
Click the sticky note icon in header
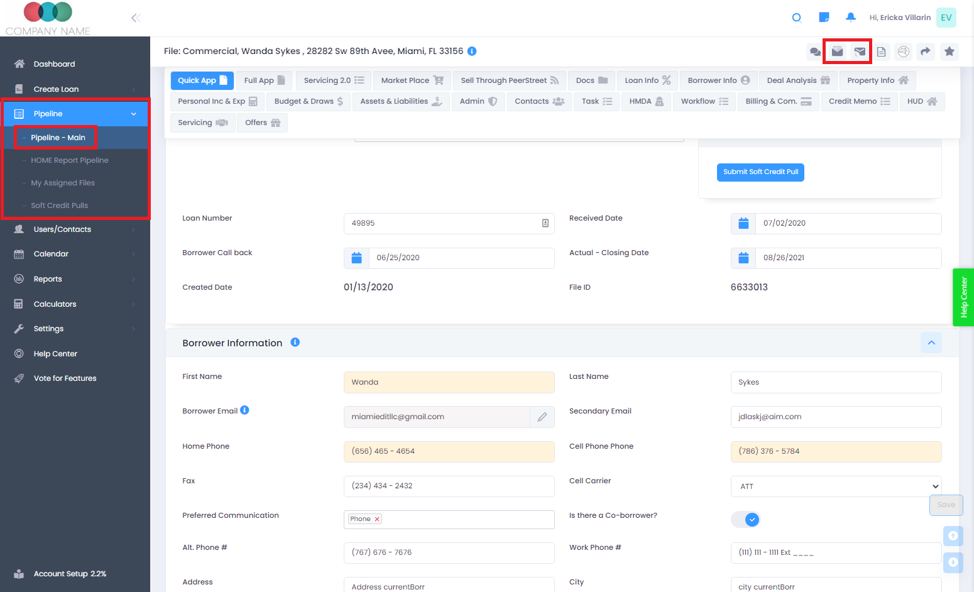tap(824, 18)
